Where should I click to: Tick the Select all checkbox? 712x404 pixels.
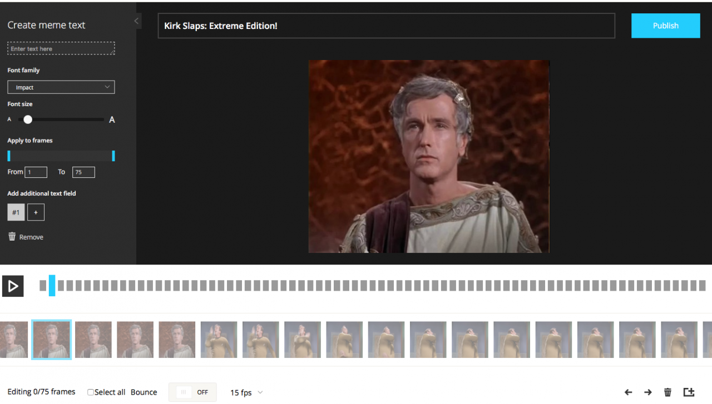click(91, 392)
